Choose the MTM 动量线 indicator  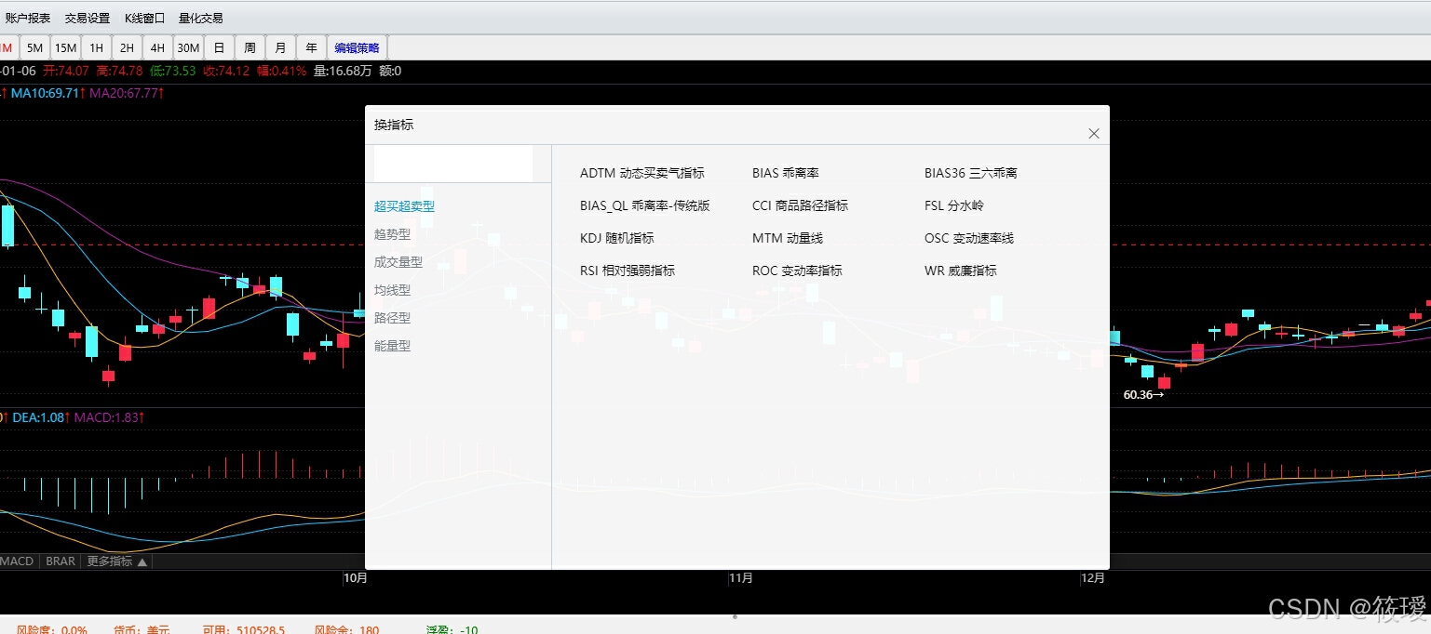[x=788, y=237]
